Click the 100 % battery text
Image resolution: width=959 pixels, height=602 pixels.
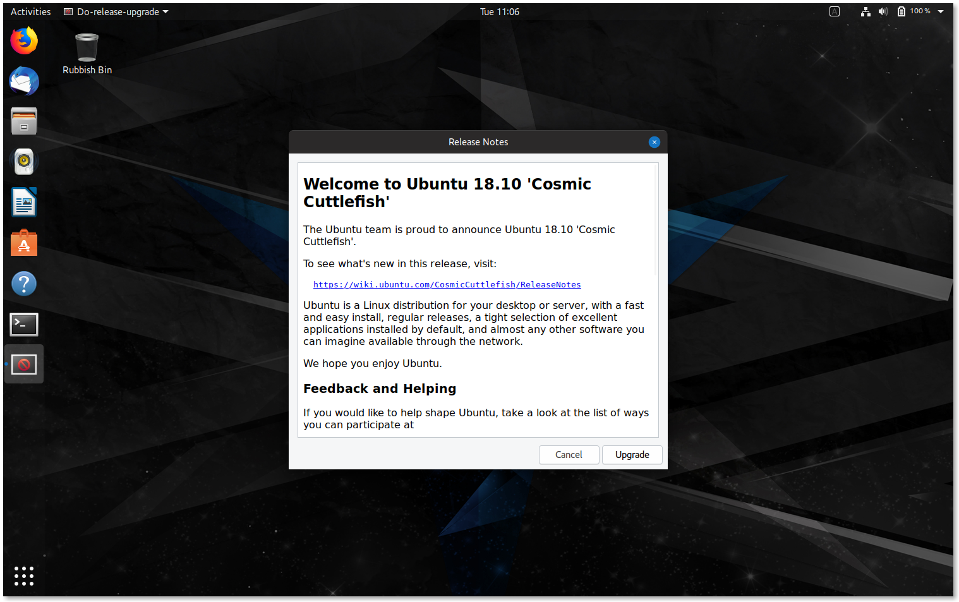[920, 11]
